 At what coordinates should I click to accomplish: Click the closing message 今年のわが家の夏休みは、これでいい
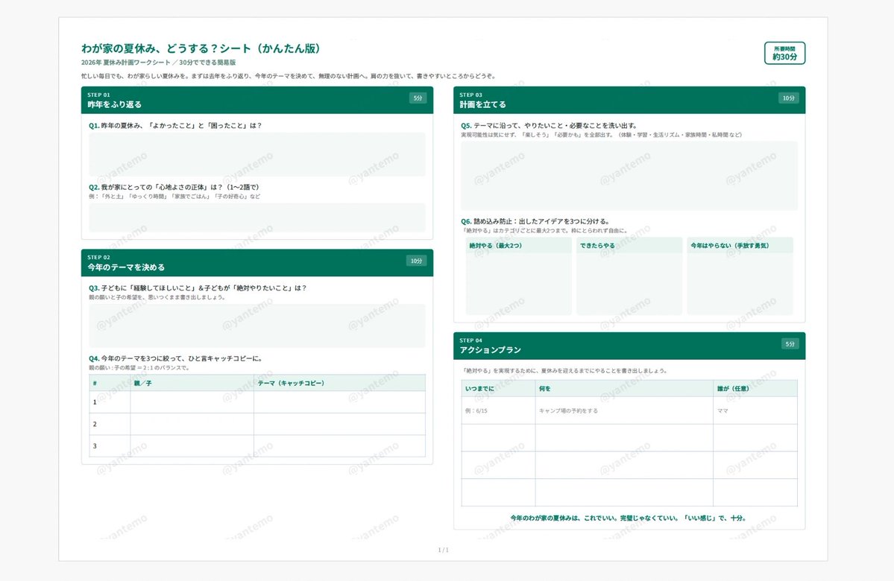coord(629,518)
